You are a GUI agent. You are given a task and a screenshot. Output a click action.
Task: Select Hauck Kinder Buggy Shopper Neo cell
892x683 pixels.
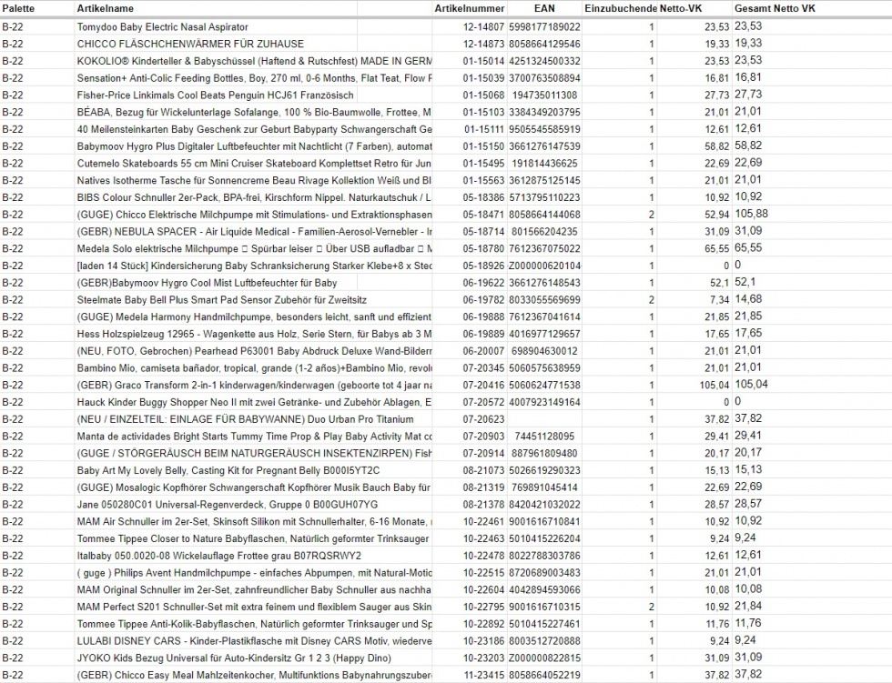(x=254, y=402)
